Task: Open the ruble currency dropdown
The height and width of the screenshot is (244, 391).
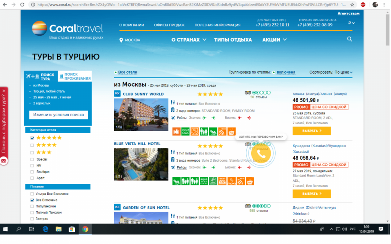Action: pyautogui.click(x=351, y=23)
